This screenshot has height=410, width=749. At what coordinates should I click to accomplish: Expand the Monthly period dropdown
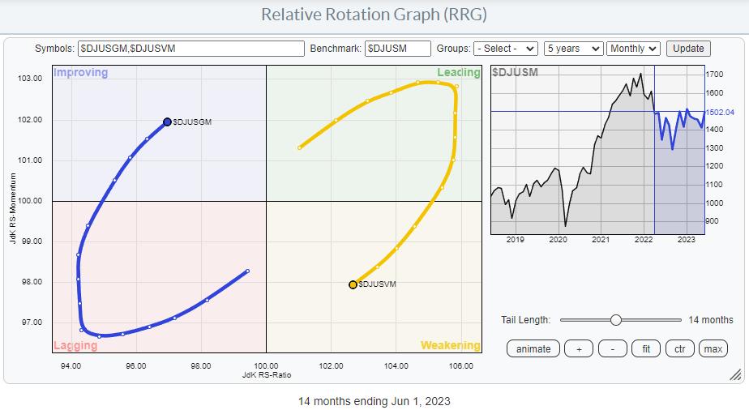click(x=633, y=49)
